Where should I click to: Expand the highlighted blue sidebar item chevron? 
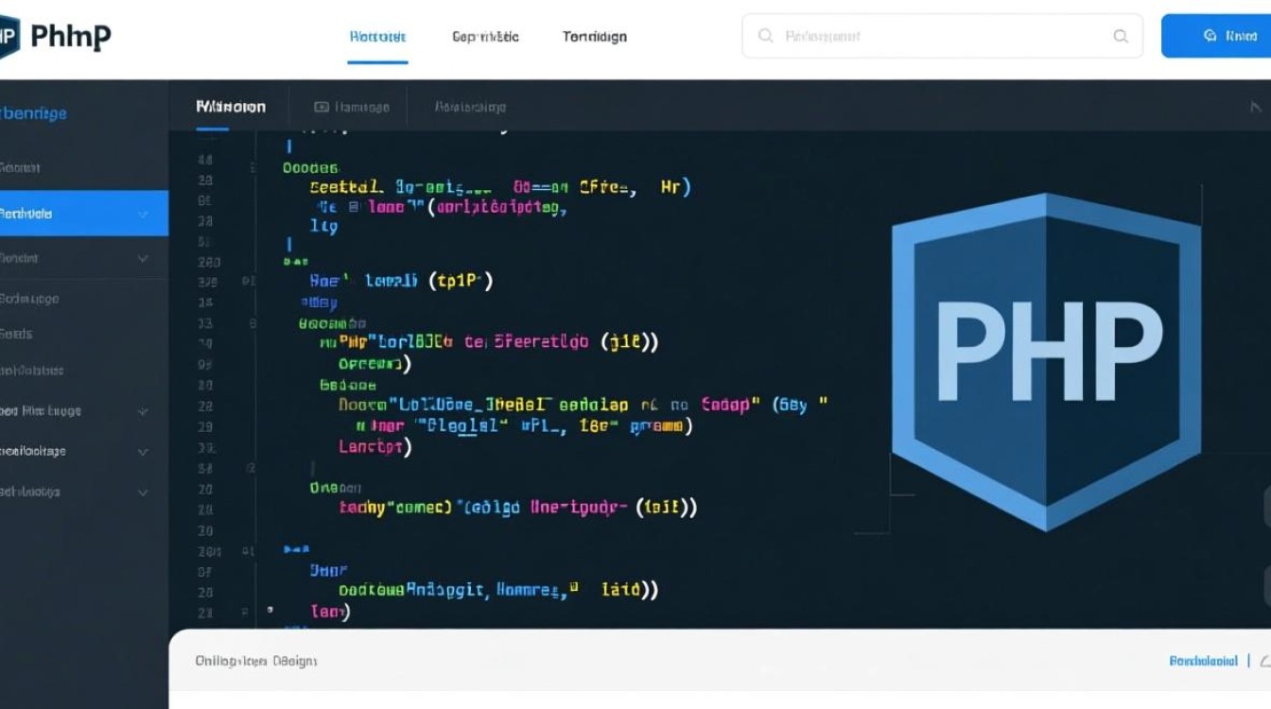coord(143,214)
